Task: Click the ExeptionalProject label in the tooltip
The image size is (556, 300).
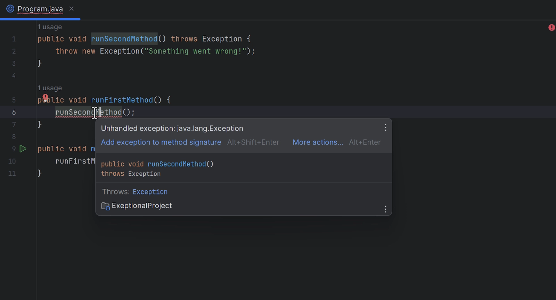Action: pyautogui.click(x=142, y=206)
